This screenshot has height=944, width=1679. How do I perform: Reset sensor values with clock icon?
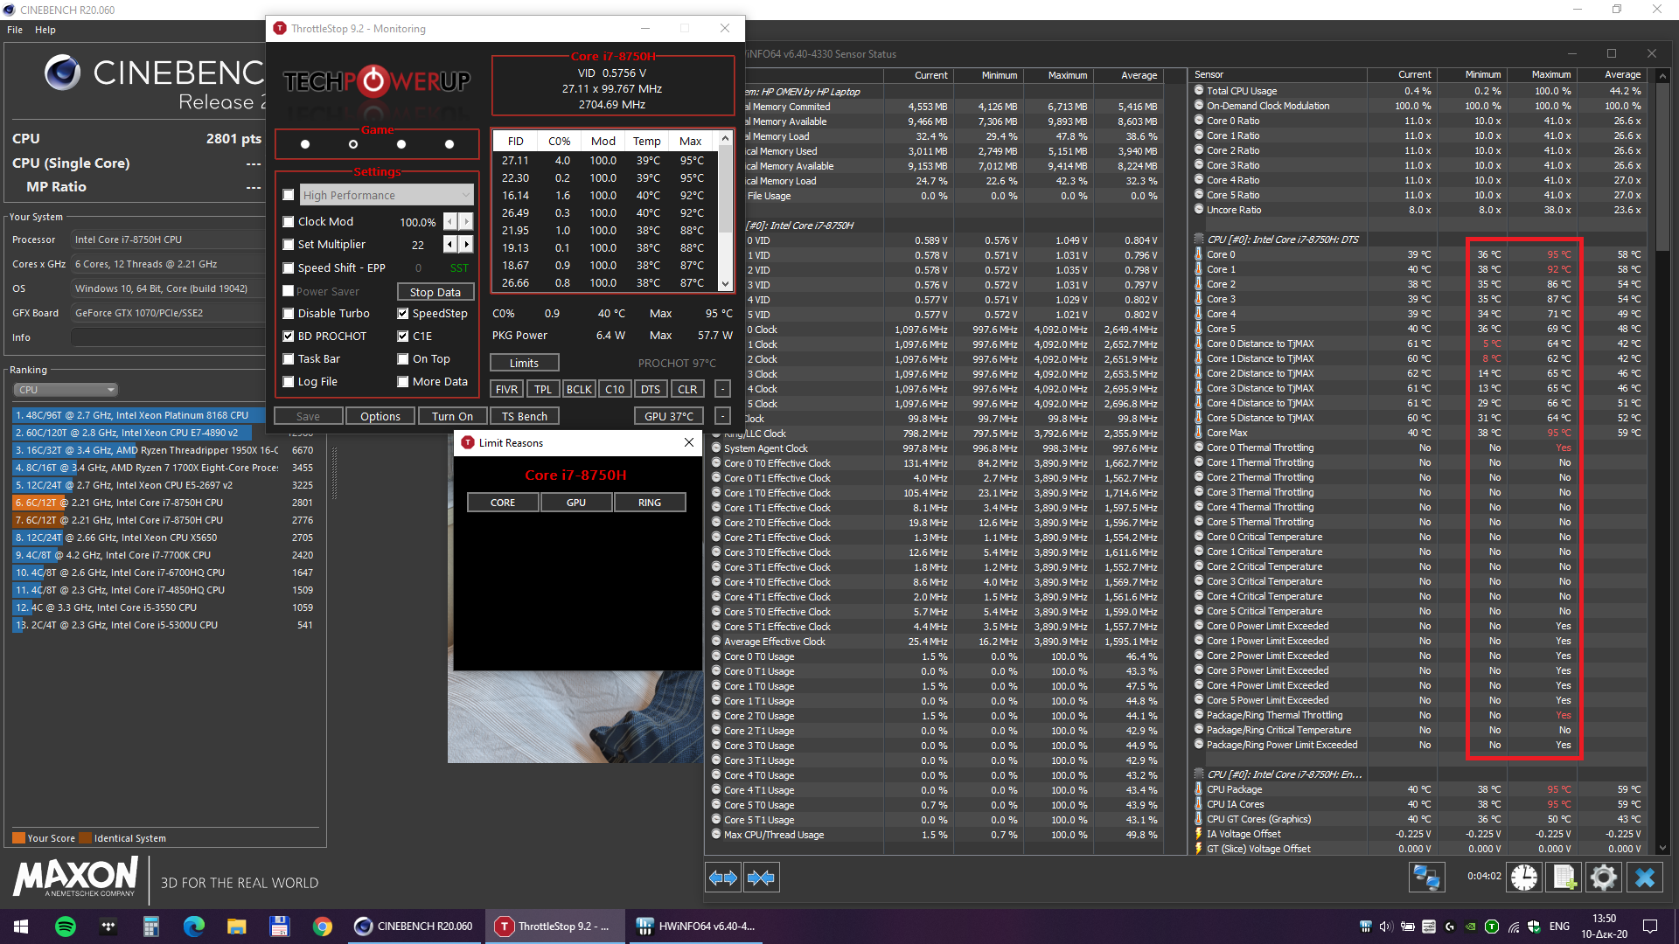(1524, 877)
